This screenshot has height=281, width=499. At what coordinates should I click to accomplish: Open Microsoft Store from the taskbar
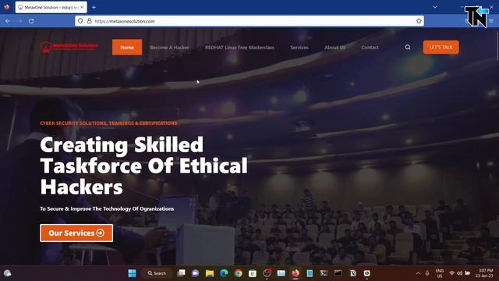(x=253, y=273)
